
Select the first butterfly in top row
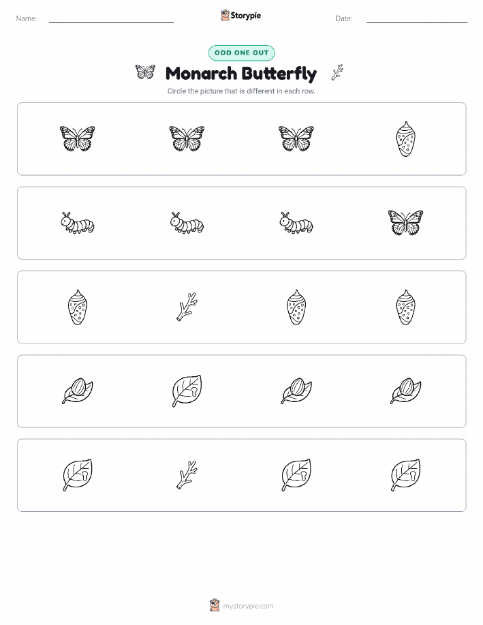77,139
